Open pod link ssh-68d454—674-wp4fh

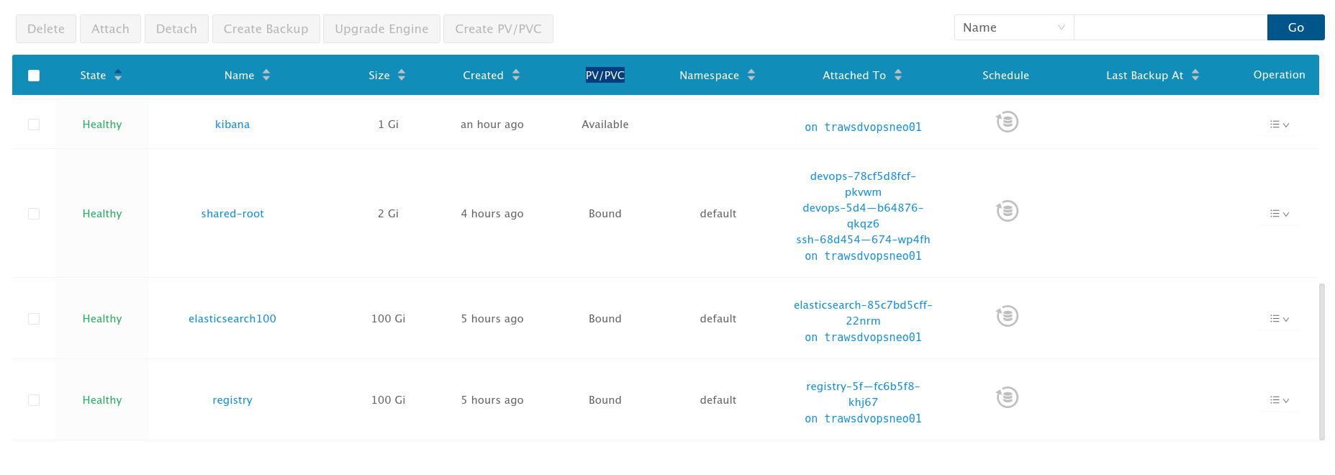pyautogui.click(x=863, y=240)
